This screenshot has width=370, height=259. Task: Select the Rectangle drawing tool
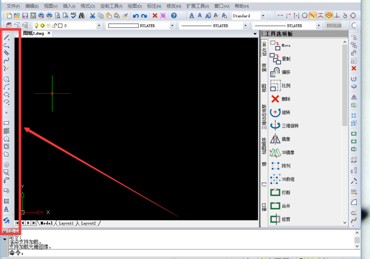[6, 123]
